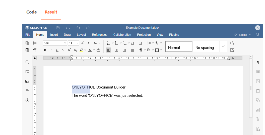265x135 pixels.
Task: Click the Copy icon
Action: (27, 43)
